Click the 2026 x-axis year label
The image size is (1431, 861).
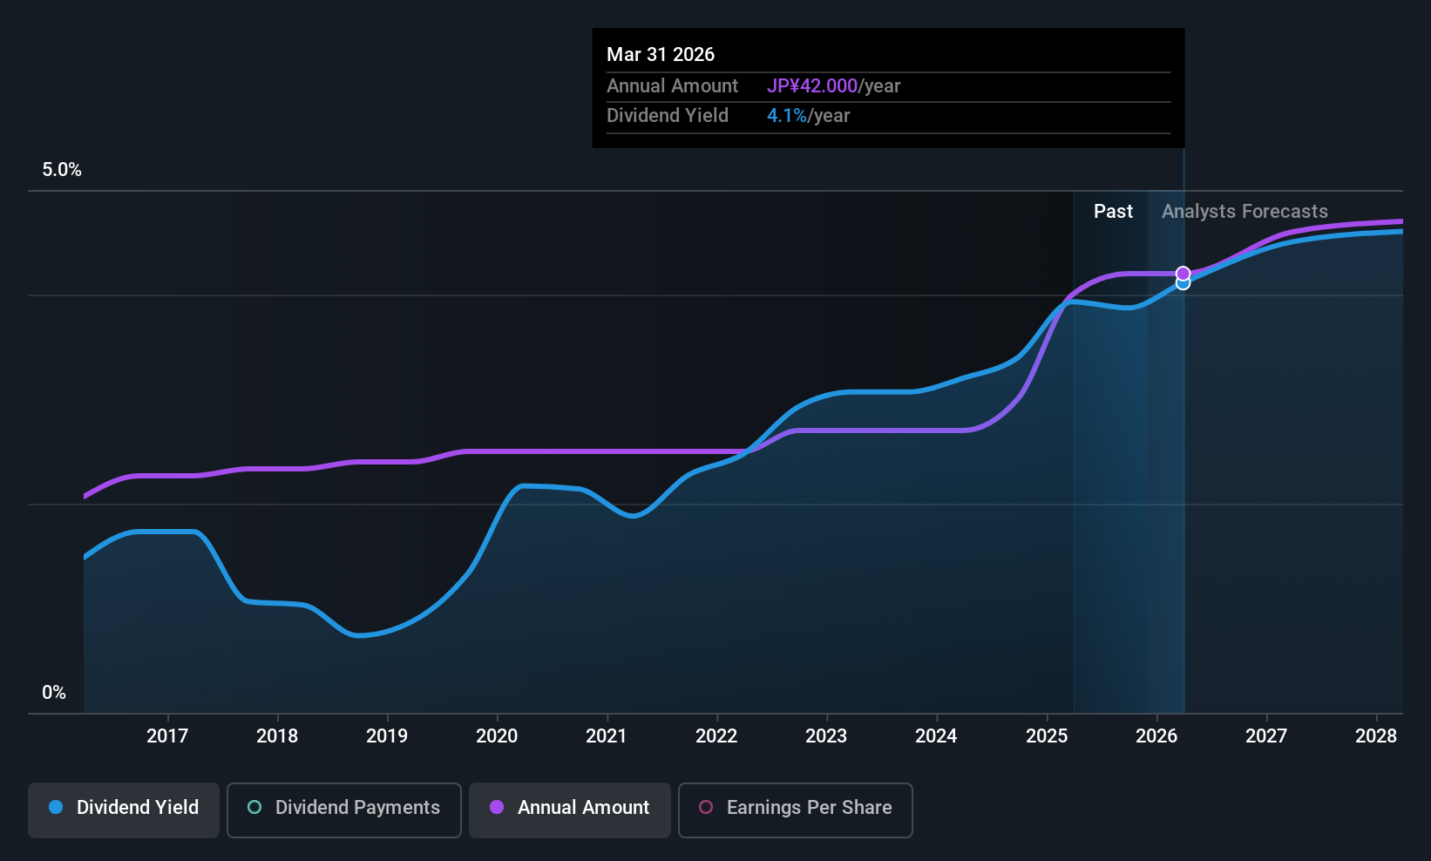click(x=1156, y=736)
